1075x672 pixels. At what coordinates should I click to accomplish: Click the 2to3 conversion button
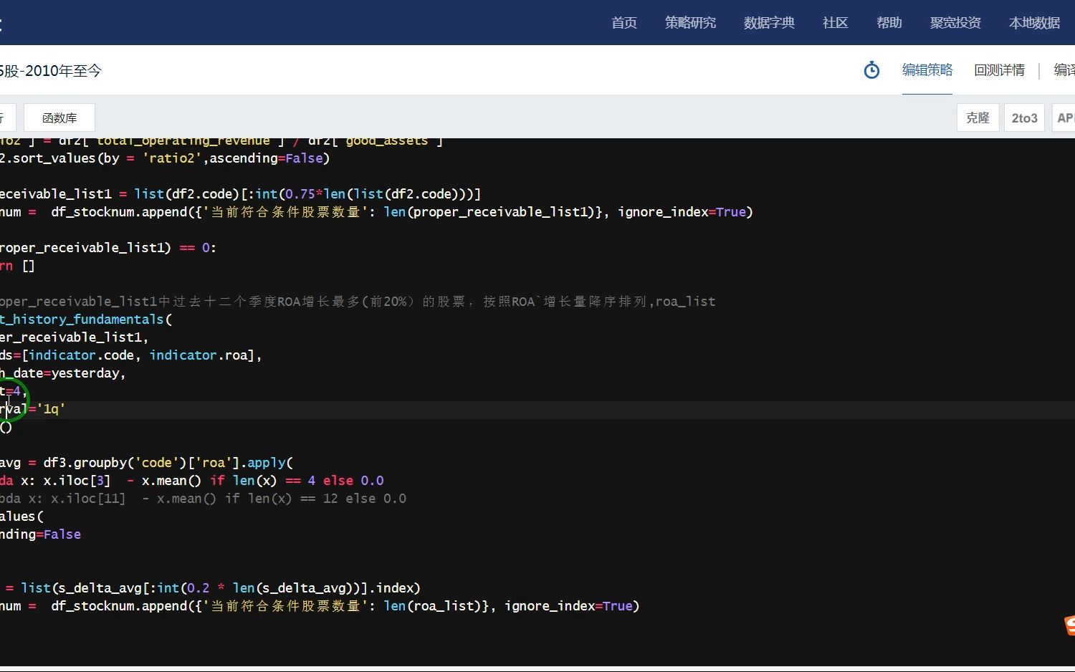pos(1024,117)
